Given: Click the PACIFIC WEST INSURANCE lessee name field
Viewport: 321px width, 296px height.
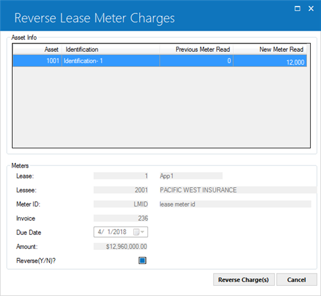Looking at the screenshot, I should click(x=238, y=190).
